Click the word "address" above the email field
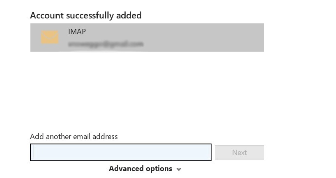The image size is (336, 178). pos(105,137)
